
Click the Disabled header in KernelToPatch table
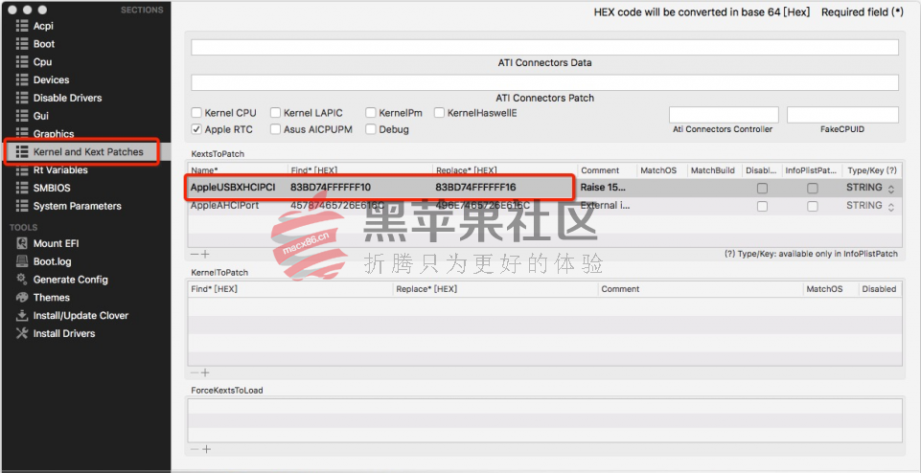[879, 289]
